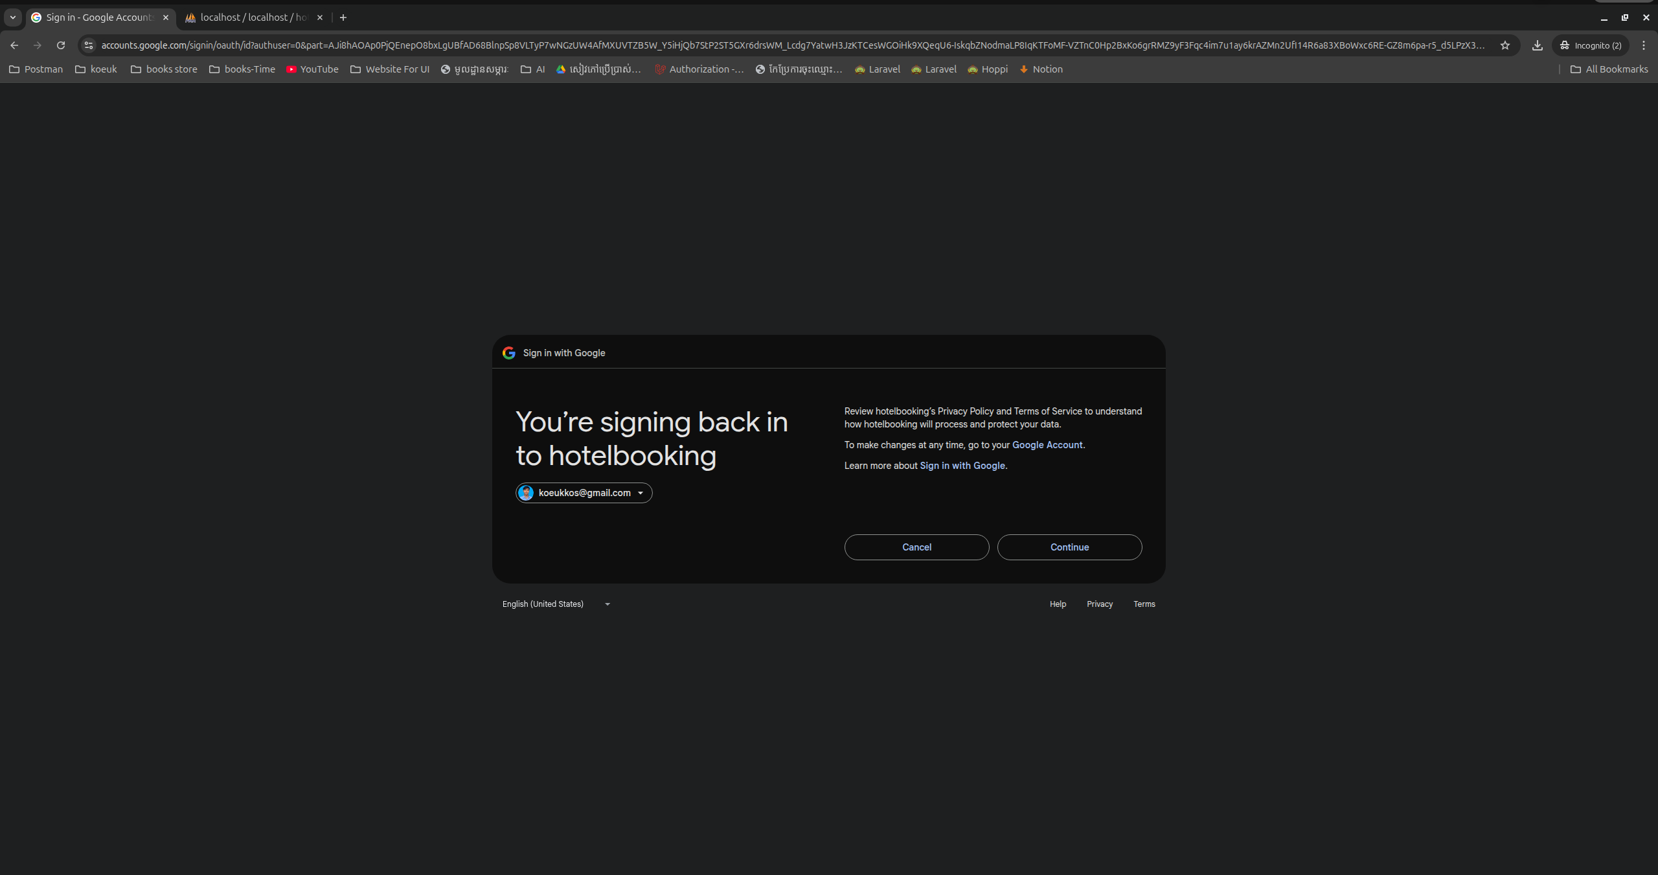Restore the browser window size
This screenshot has width=1658, height=875.
click(x=1625, y=17)
